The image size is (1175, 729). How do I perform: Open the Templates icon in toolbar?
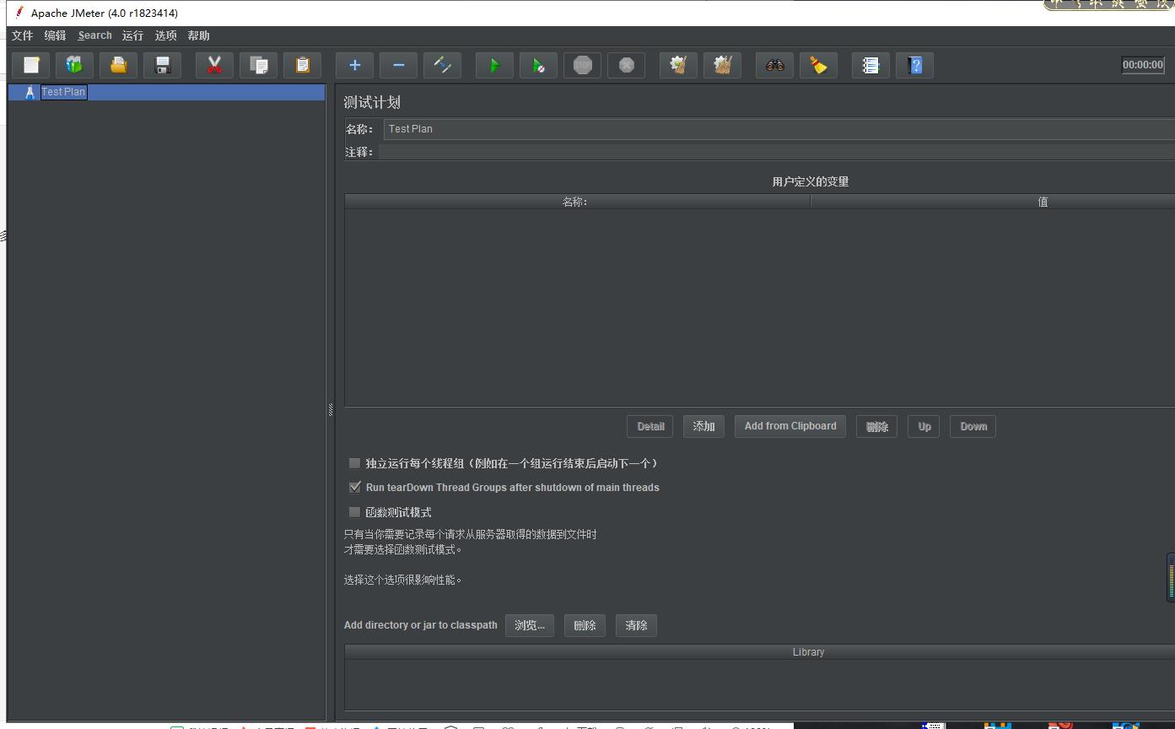[75, 65]
